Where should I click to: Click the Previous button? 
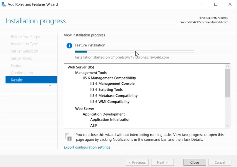(x=137, y=162)
